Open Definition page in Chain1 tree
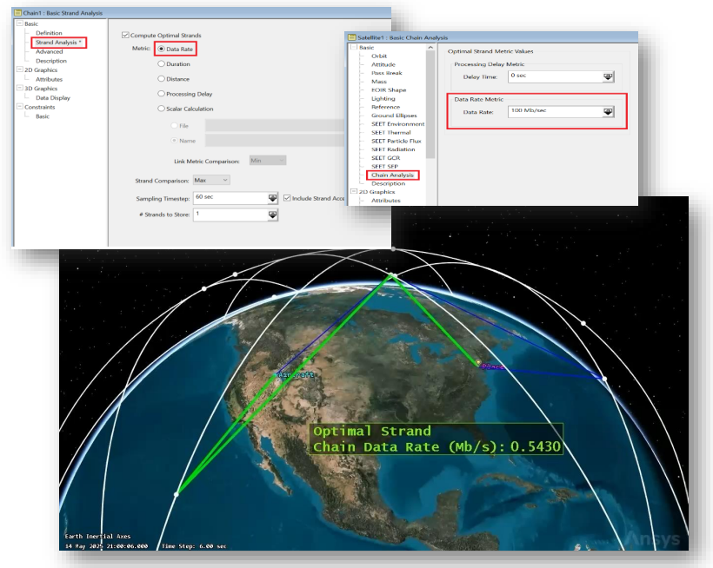The width and height of the screenshot is (713, 568). point(49,33)
